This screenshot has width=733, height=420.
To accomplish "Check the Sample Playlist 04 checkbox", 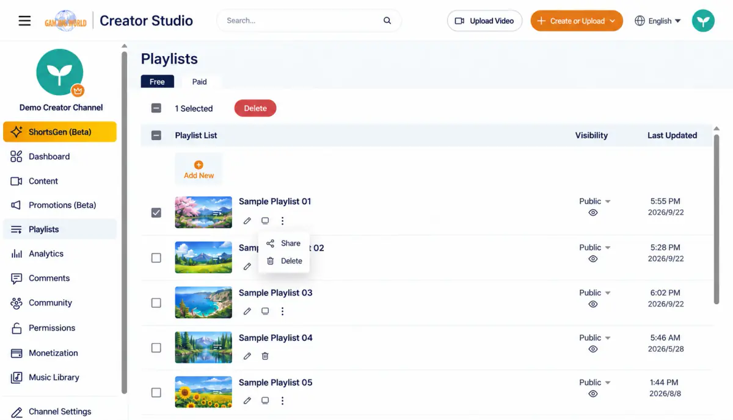I will 156,347.
